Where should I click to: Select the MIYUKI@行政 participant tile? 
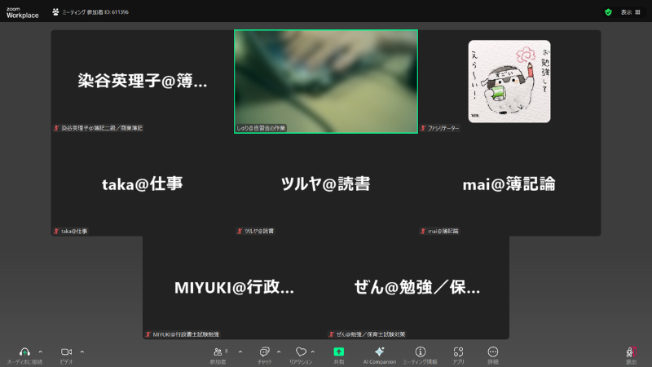234,288
